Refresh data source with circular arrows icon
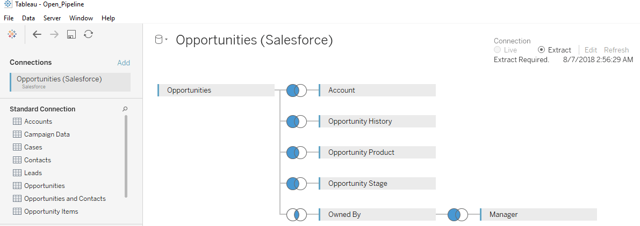Image resolution: width=640 pixels, height=226 pixels. (x=88, y=34)
